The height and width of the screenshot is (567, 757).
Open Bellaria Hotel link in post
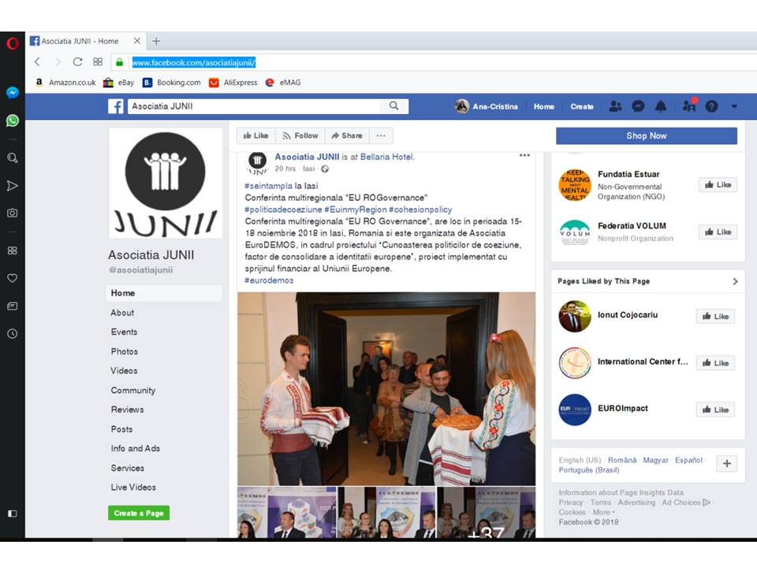pos(386,157)
